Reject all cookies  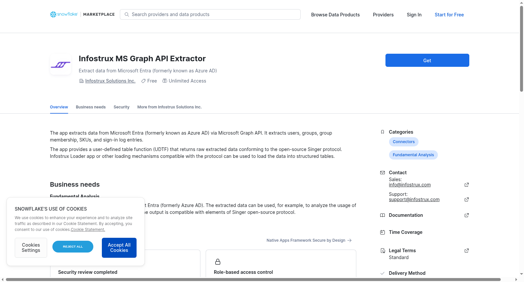[x=73, y=247]
